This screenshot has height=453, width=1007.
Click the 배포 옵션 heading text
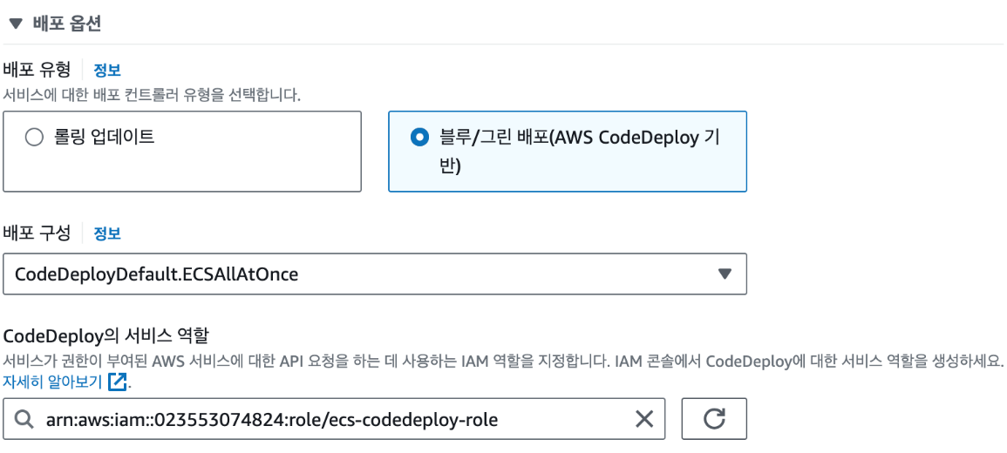point(67,24)
